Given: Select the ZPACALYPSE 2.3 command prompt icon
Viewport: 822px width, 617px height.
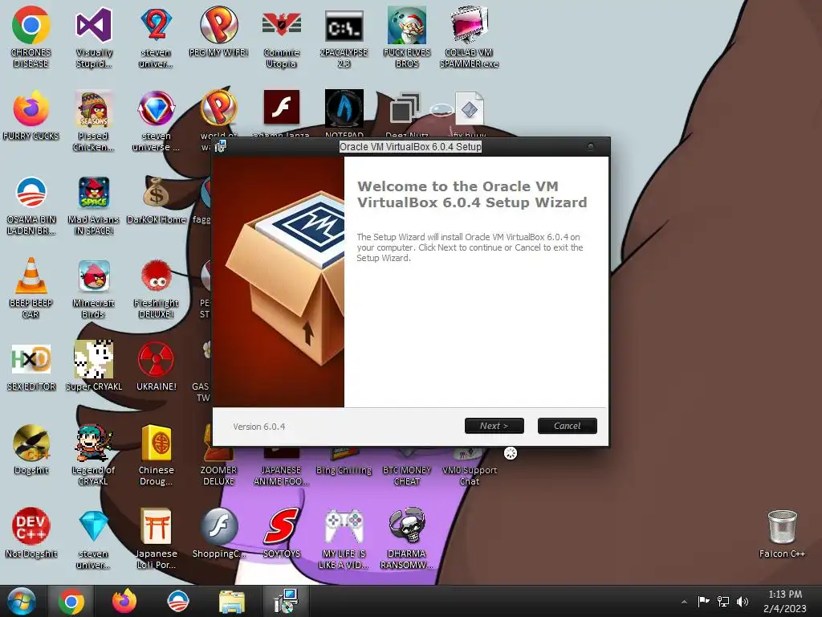Looking at the screenshot, I should pyautogui.click(x=344, y=38).
